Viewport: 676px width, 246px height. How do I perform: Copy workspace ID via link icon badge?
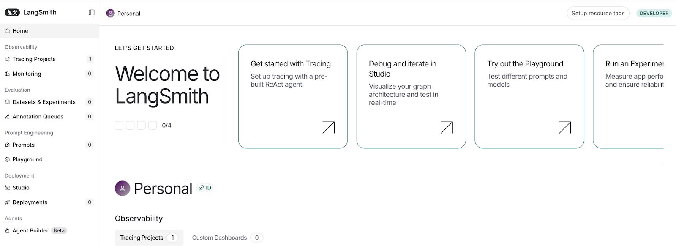tap(205, 188)
